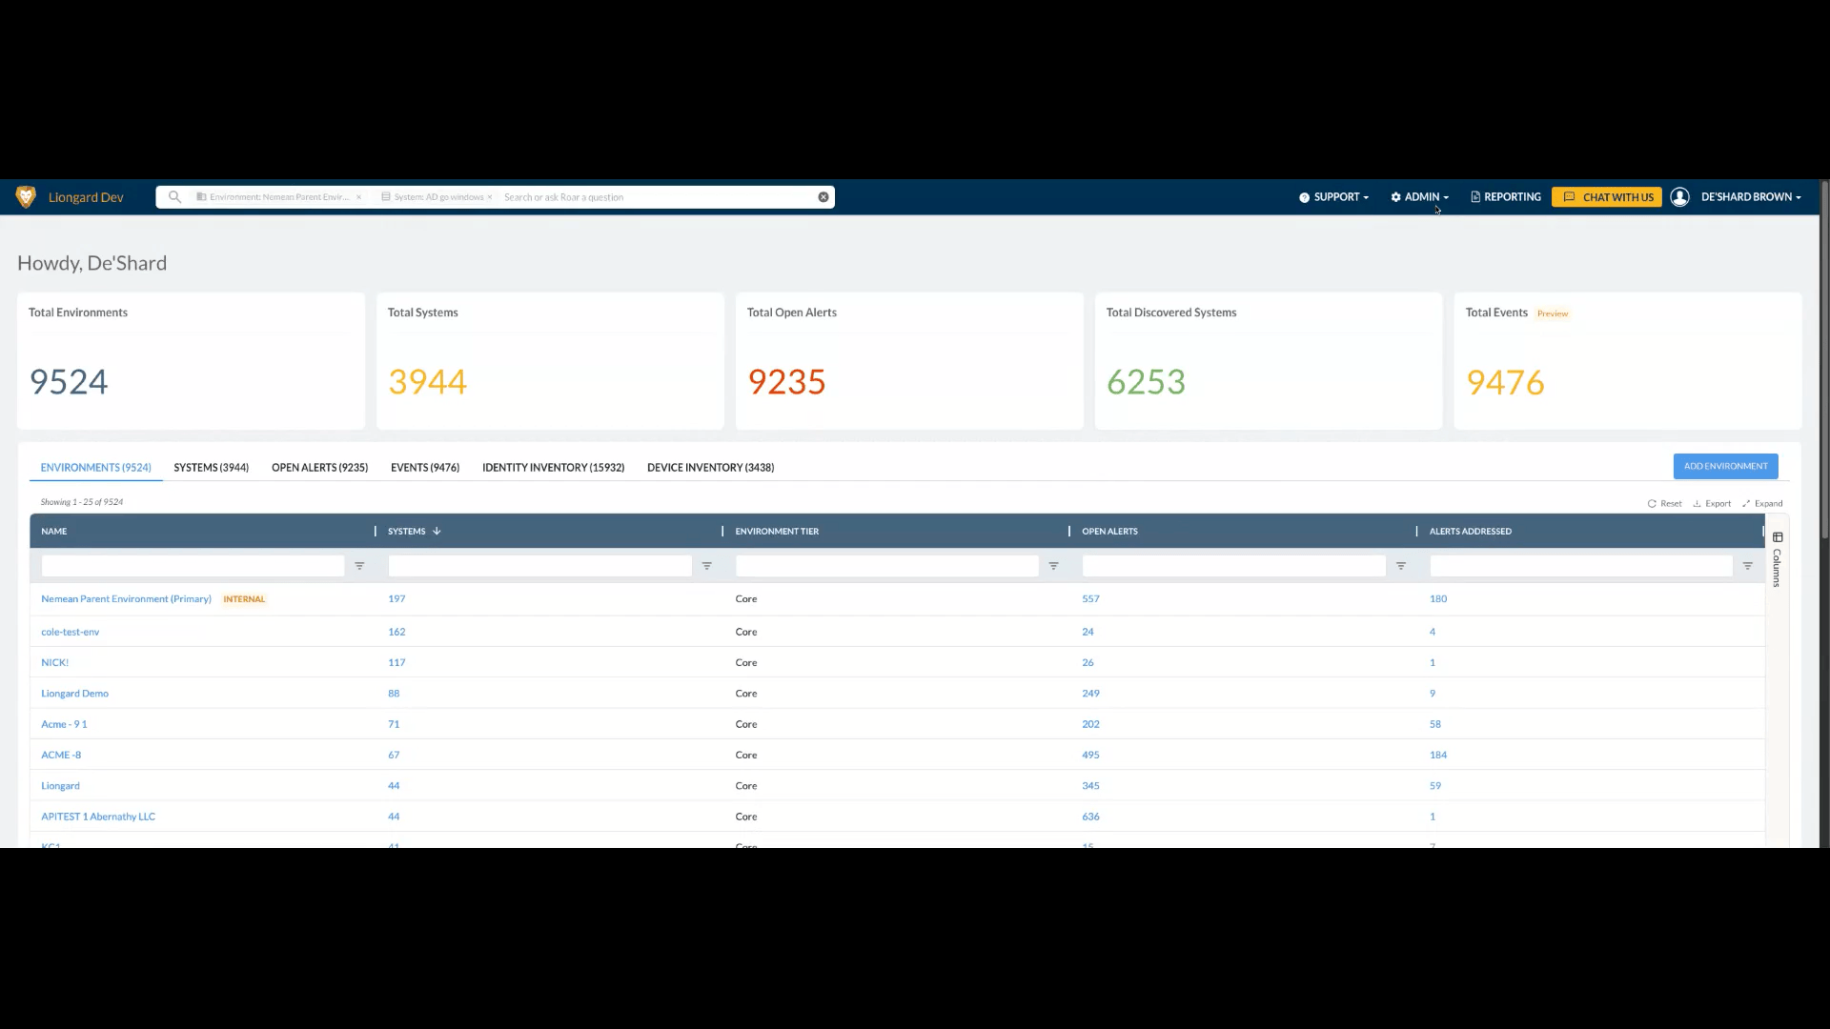Open the Liongard Demo environment link
This screenshot has width=1830, height=1029.
coord(74,694)
